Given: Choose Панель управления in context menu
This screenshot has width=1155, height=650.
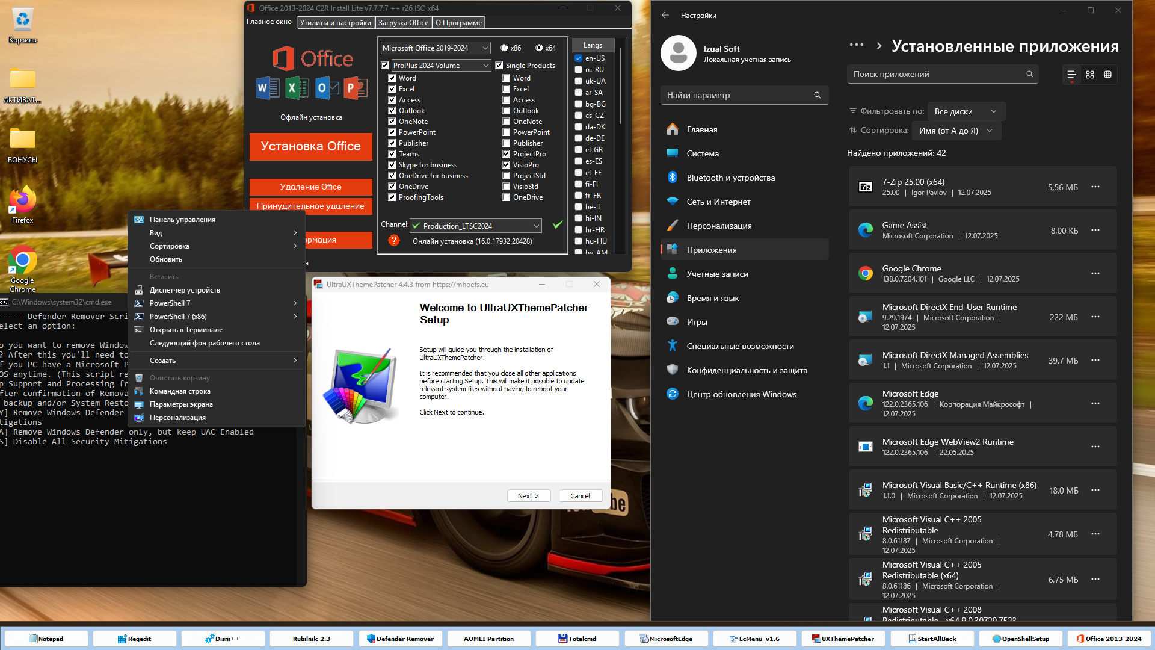Looking at the screenshot, I should coord(217,220).
